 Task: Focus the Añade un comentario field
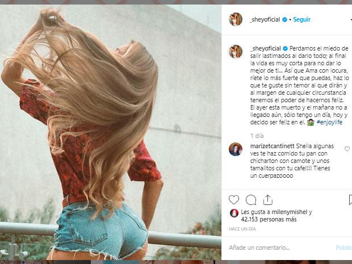coord(280,248)
